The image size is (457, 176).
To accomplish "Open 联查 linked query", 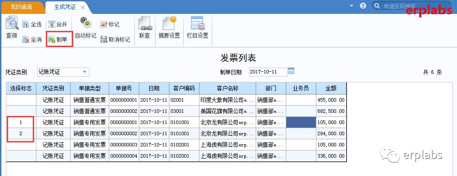I will pyautogui.click(x=145, y=28).
